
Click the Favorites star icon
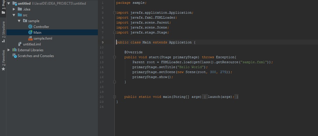click(x=3, y=69)
